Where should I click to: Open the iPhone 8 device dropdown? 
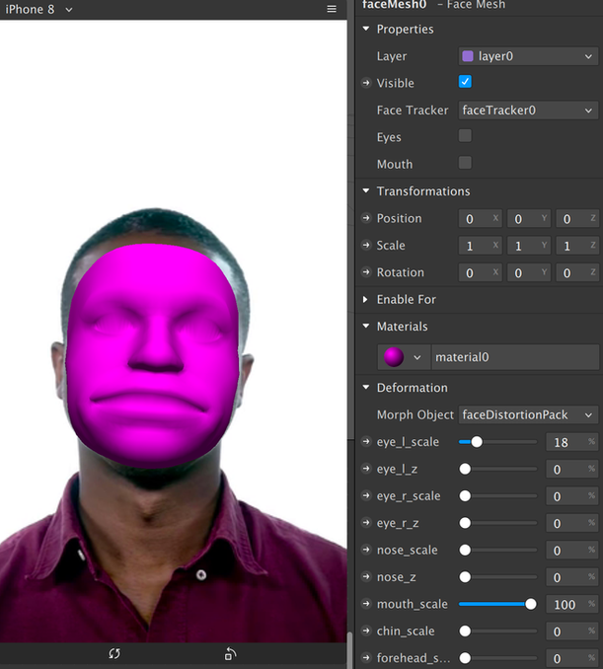[x=38, y=9]
